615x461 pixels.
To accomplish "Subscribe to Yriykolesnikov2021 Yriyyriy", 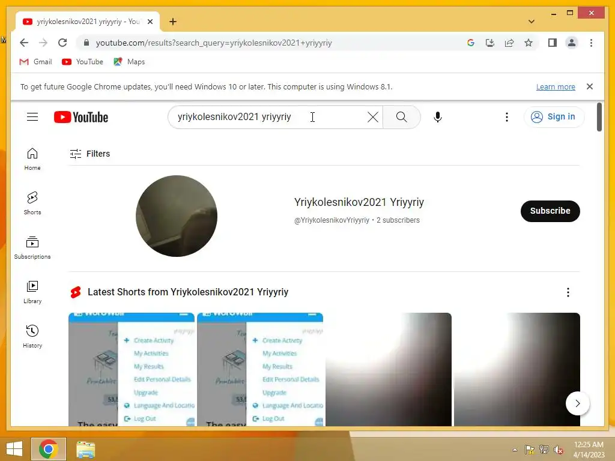I will [x=550, y=211].
